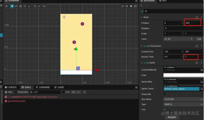Open Sprite Atlas asset picker icon
The width and height of the screenshot is (204, 120).
point(202,82)
